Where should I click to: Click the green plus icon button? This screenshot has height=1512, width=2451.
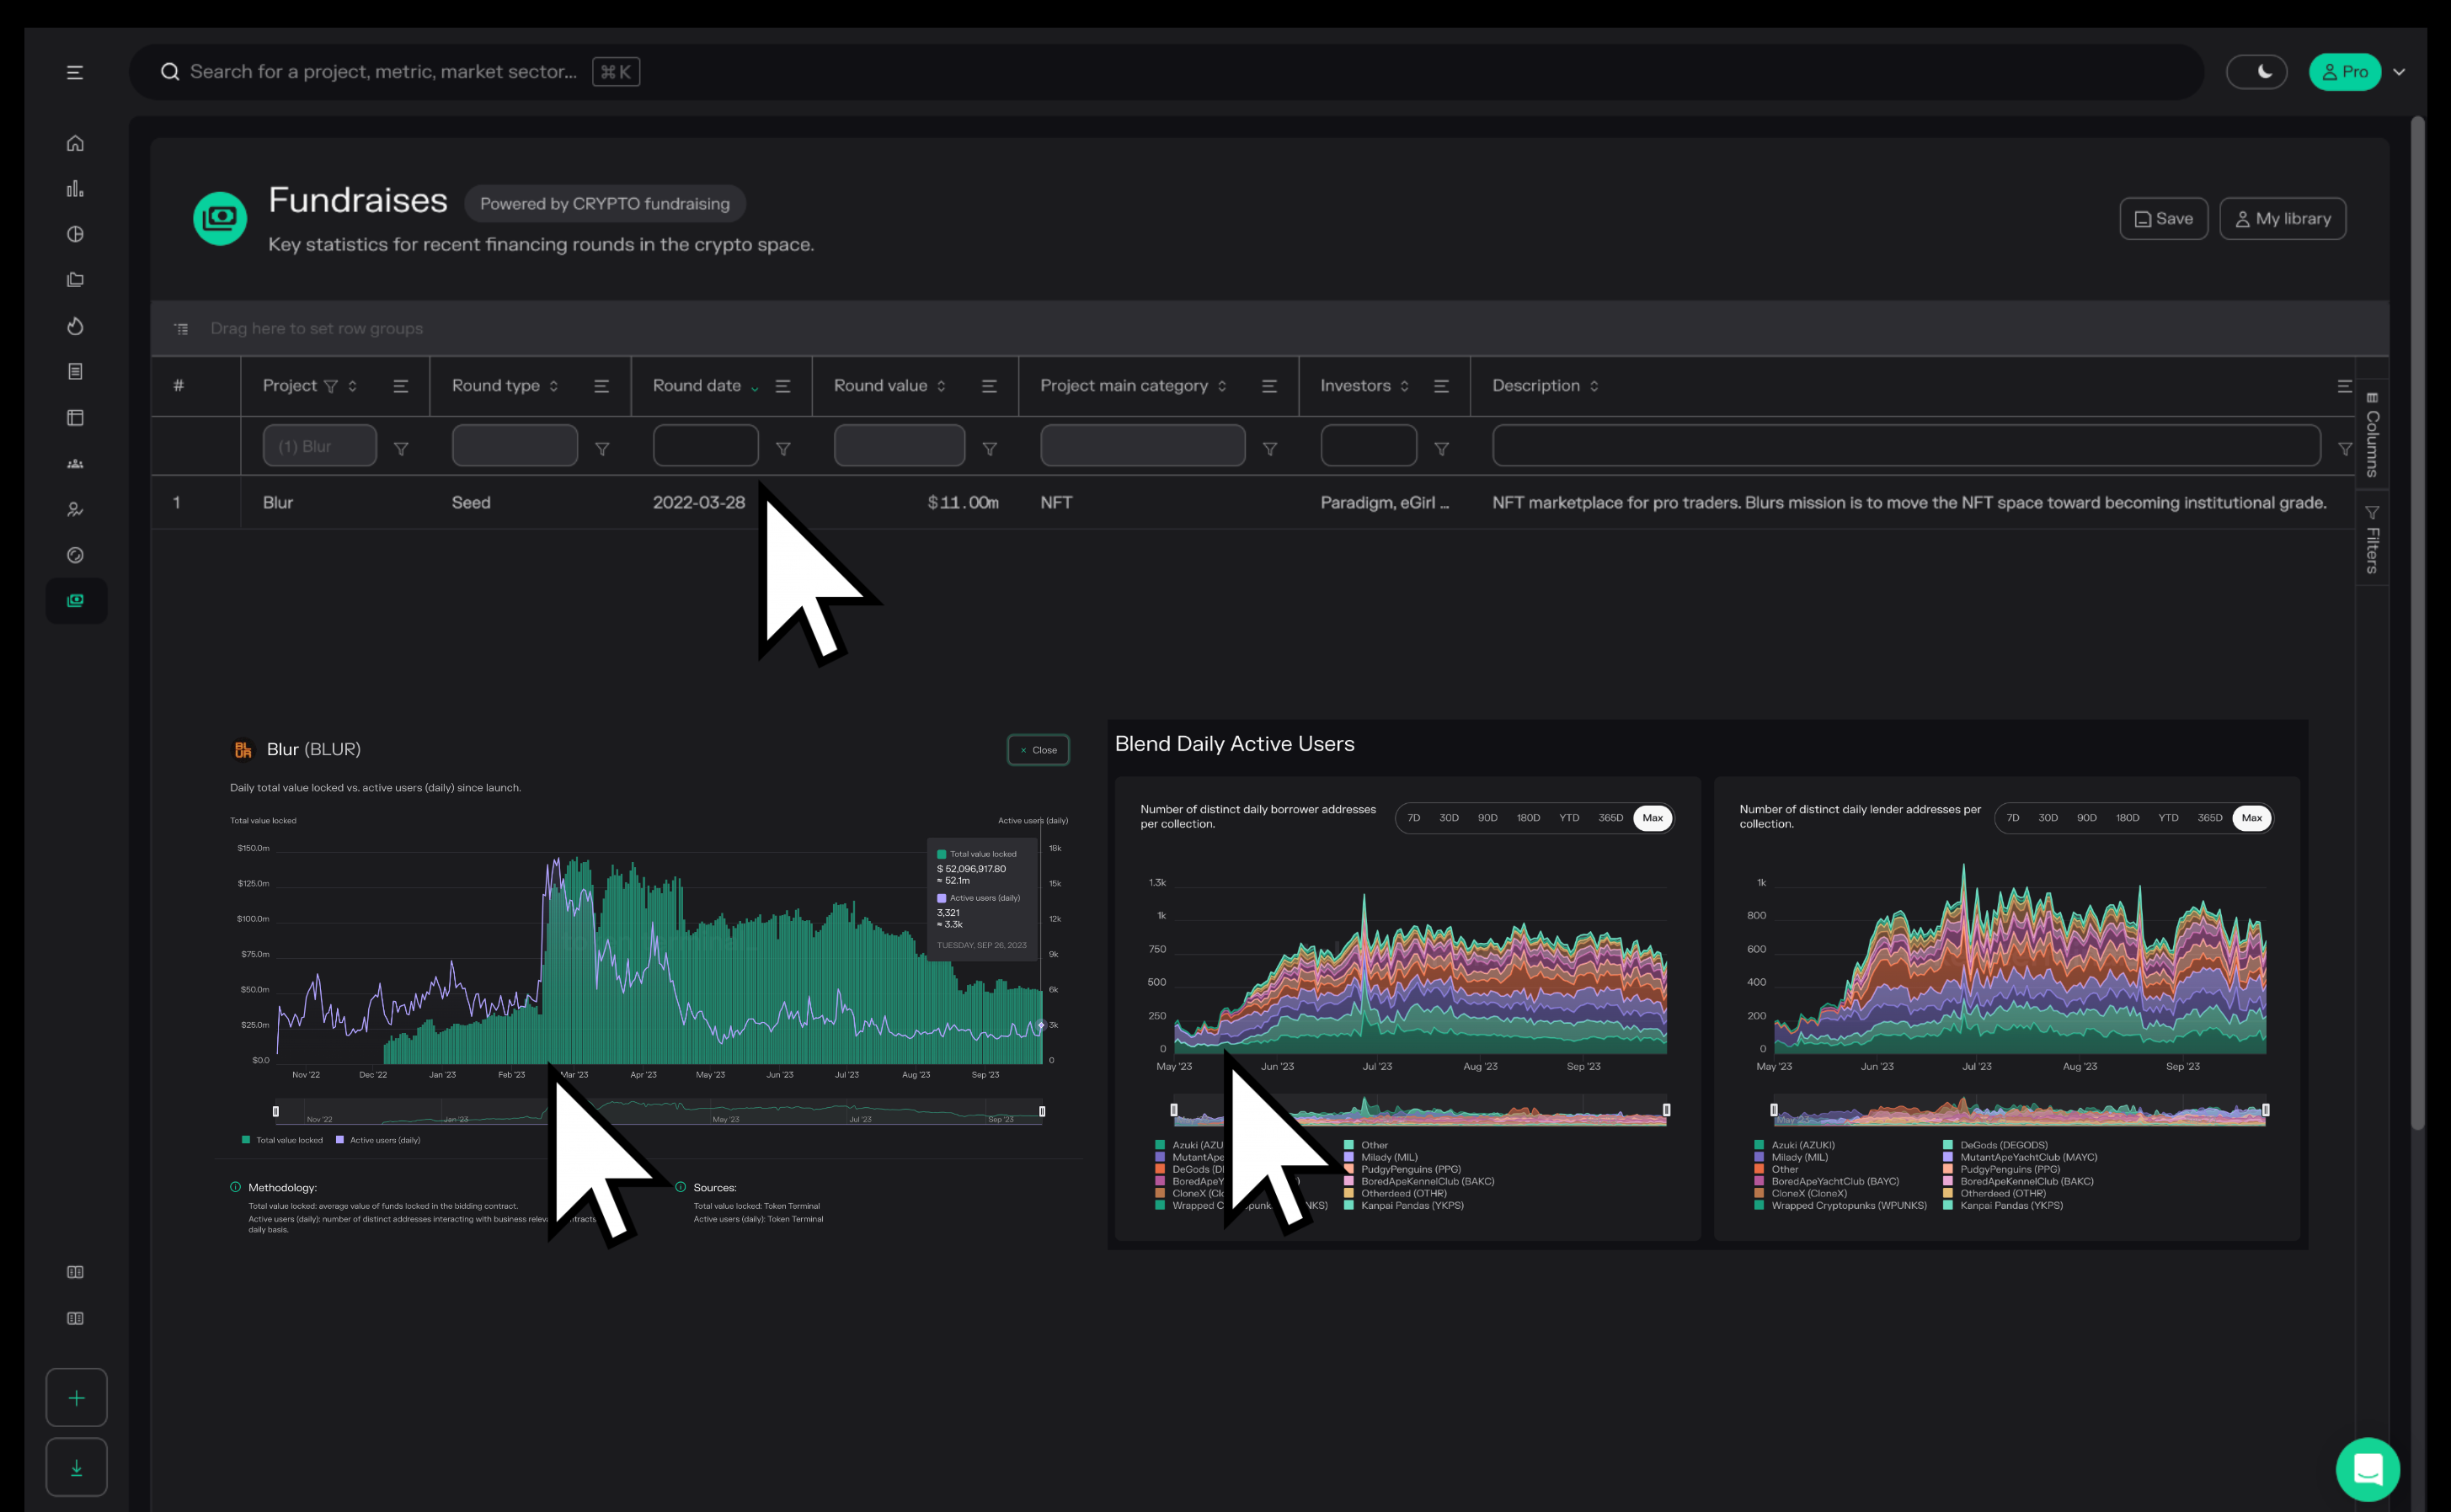pos(76,1397)
